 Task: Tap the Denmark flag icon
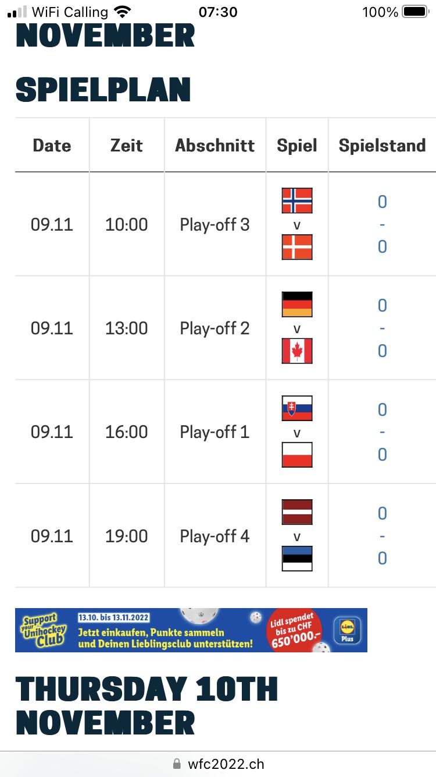(297, 247)
